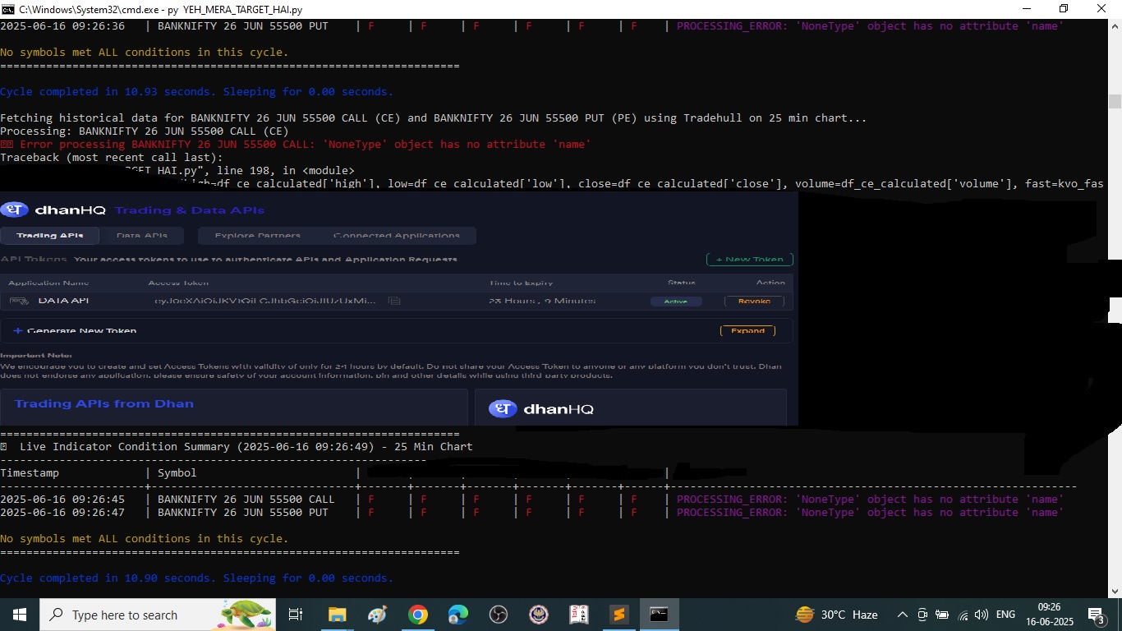Image resolution: width=1122 pixels, height=631 pixels.
Task: Click the Active status badge
Action: tap(676, 302)
